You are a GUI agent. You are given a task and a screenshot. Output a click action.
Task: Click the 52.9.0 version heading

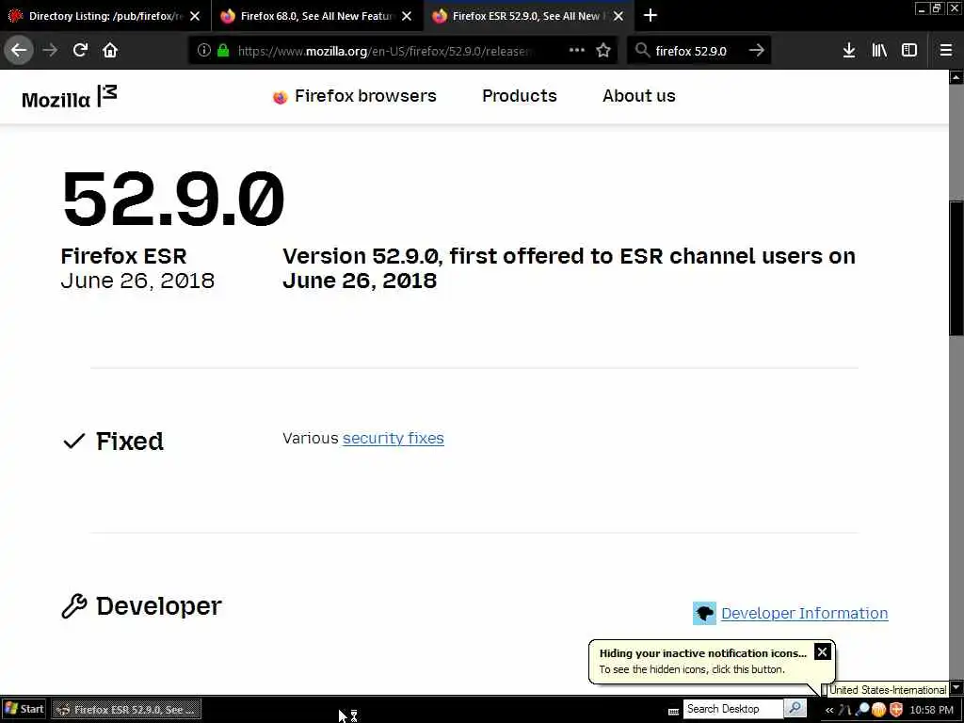pyautogui.click(x=173, y=199)
